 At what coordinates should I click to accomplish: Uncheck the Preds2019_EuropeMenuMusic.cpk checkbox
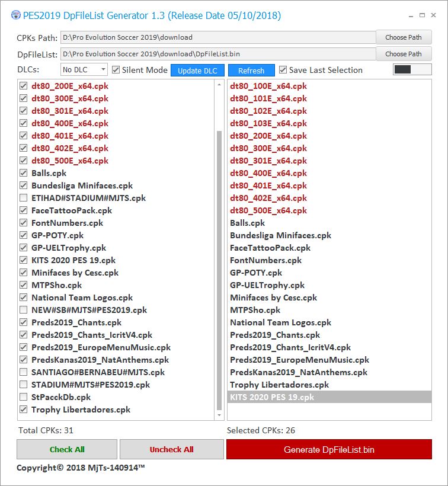tap(24, 347)
